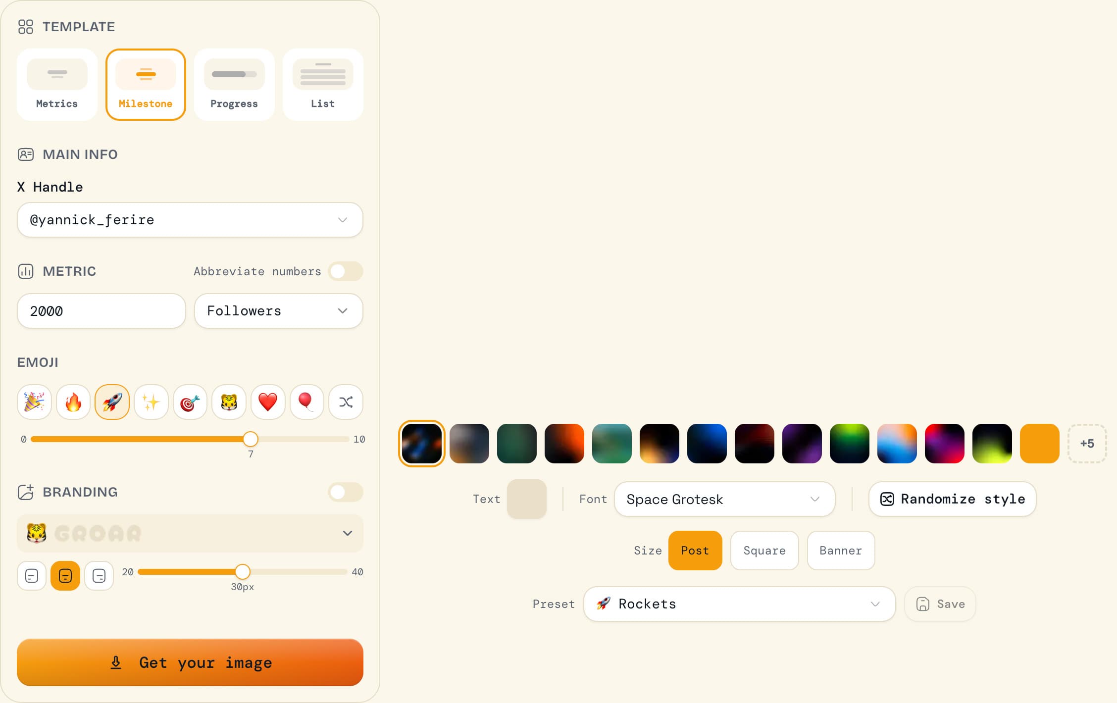Switch size to Square
The height and width of the screenshot is (703, 1117).
pos(764,551)
